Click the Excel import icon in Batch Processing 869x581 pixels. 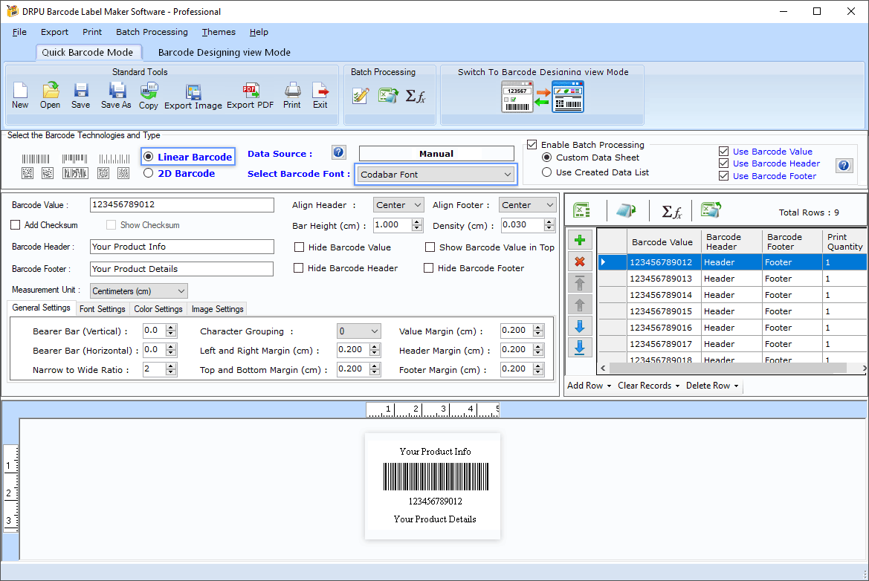coord(388,96)
